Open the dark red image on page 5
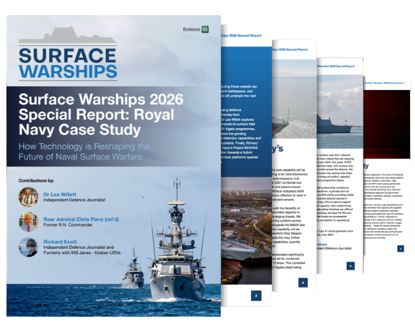This screenshot has width=415, height=334. point(387,124)
